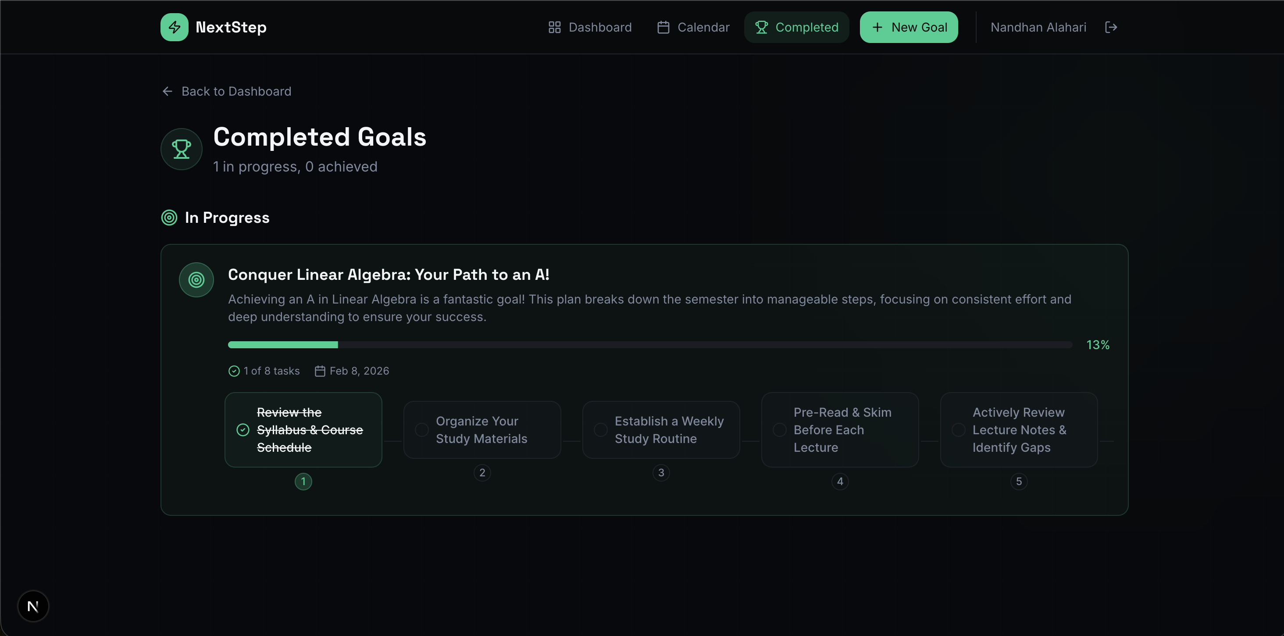The width and height of the screenshot is (1284, 636).
Task: Mark Establish a Weekly Study Routine complete
Action: (x=601, y=430)
